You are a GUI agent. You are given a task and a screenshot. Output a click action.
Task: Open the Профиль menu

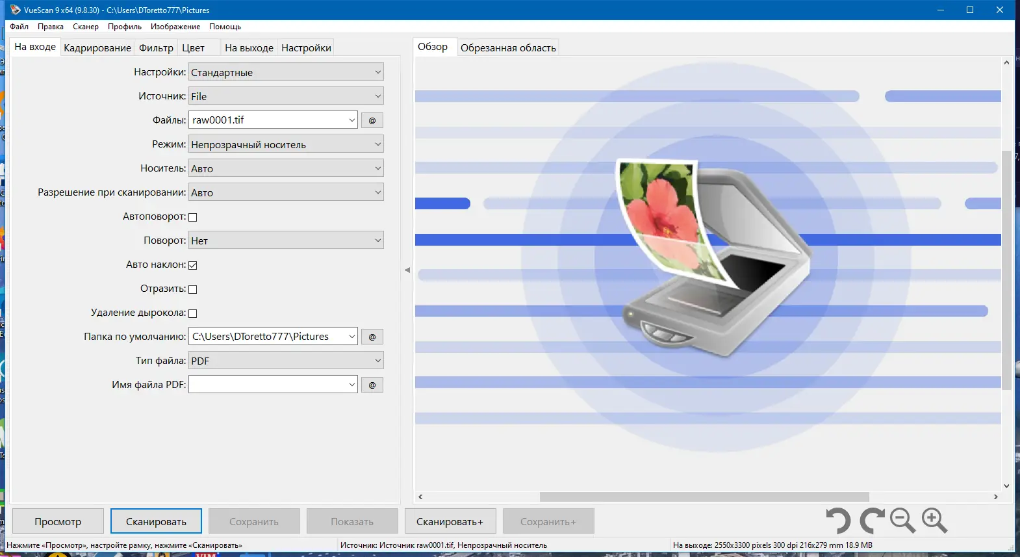[x=125, y=27]
